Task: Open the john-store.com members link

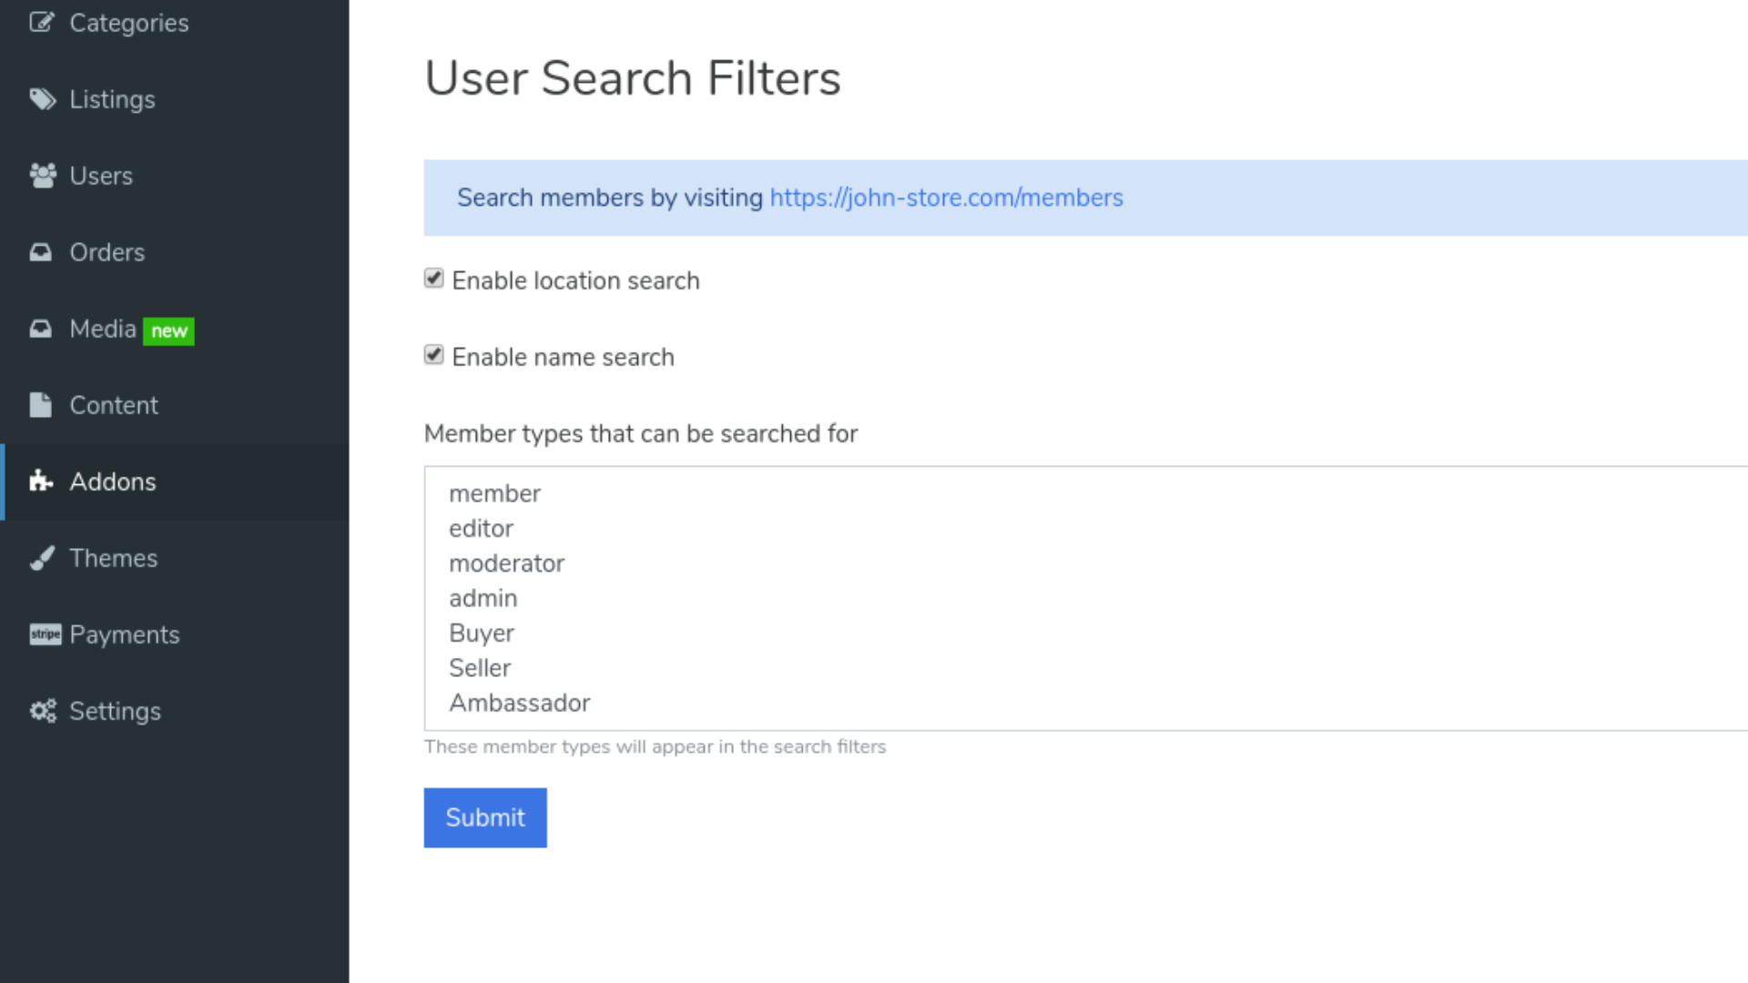Action: (x=946, y=198)
